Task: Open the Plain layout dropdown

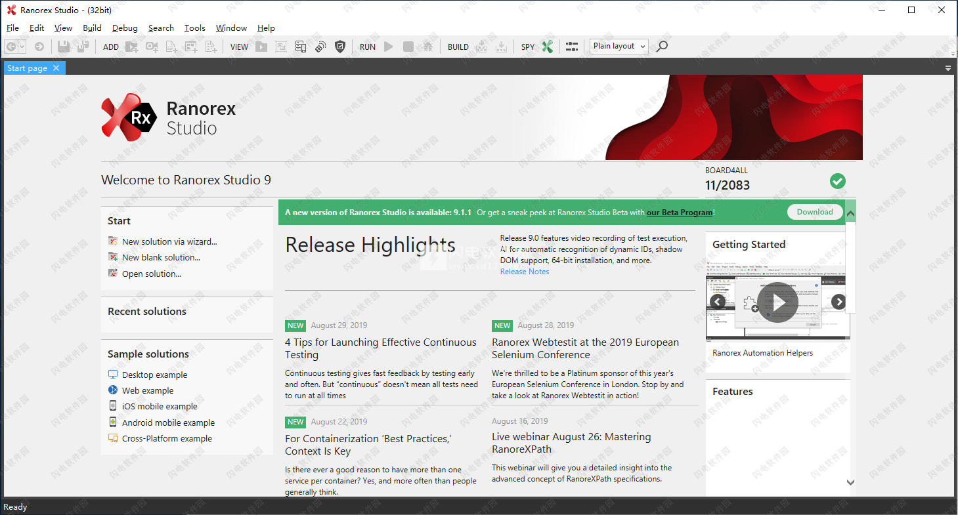Action: 619,47
